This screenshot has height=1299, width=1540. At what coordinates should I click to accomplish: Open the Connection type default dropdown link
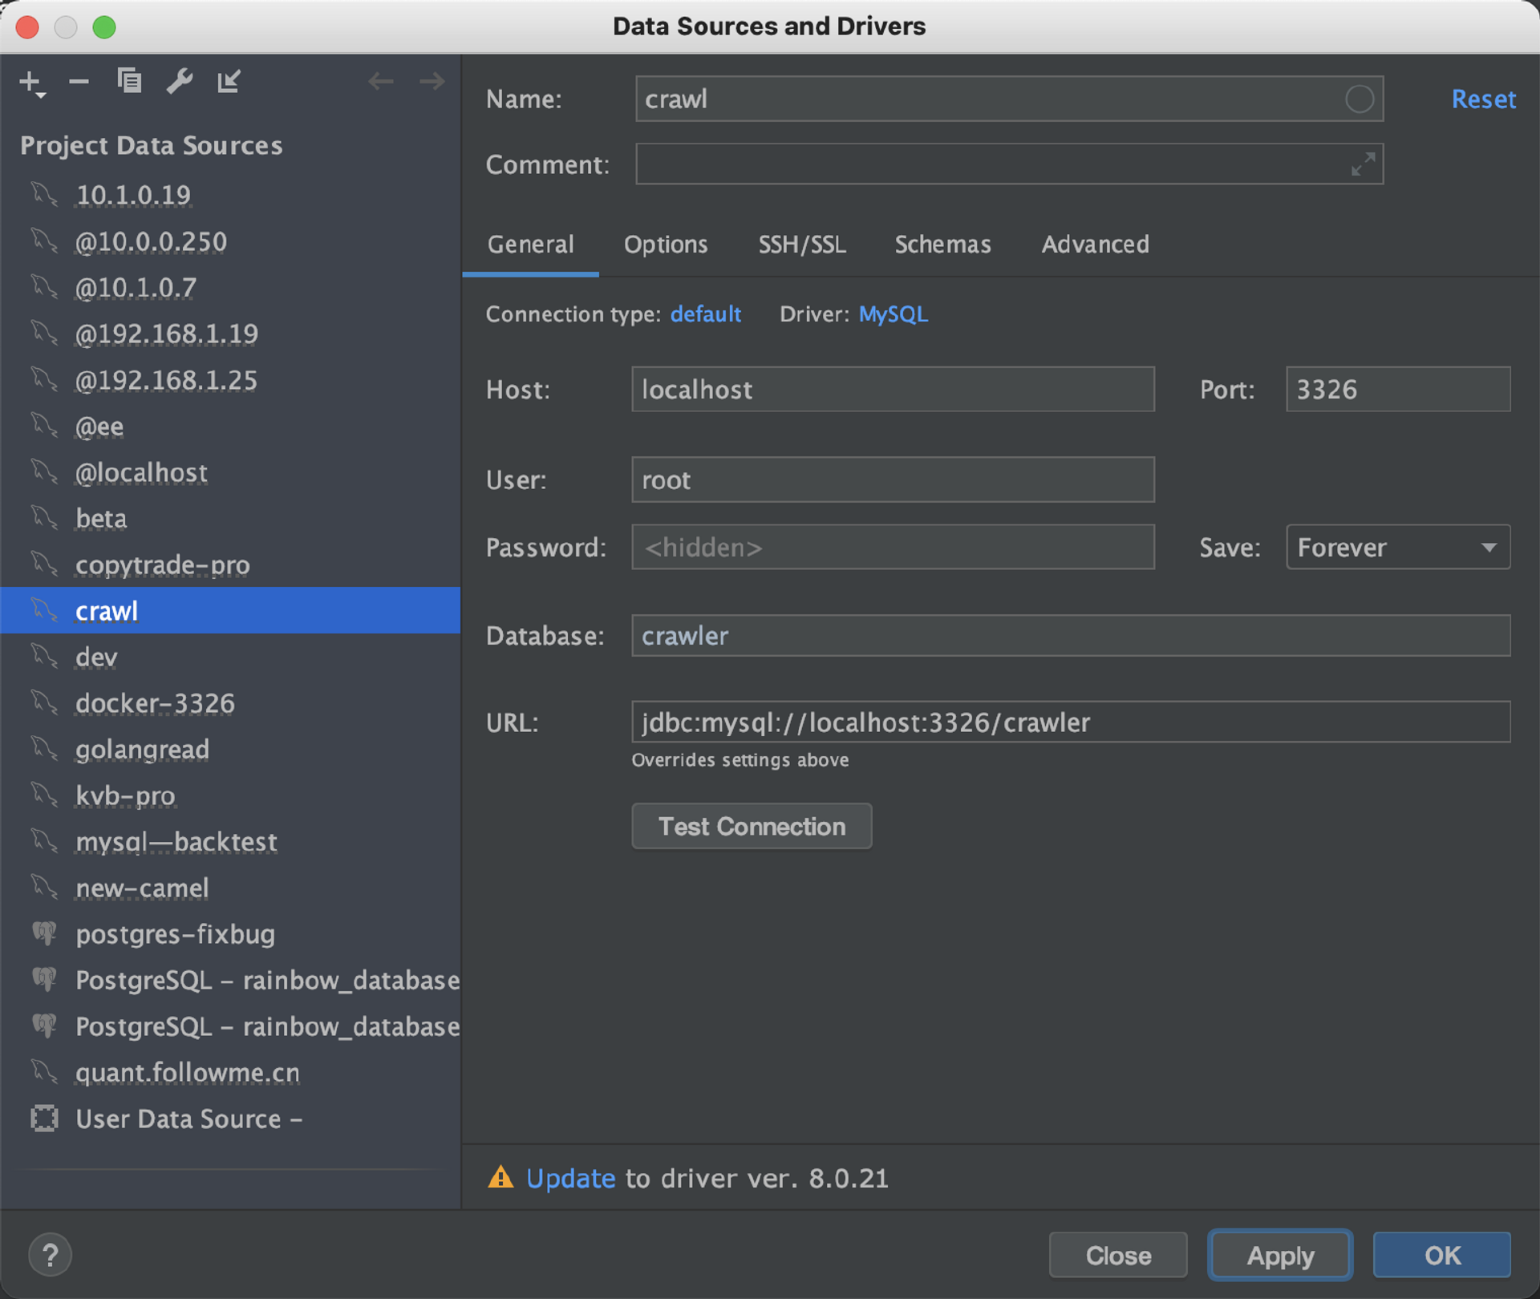click(x=705, y=314)
